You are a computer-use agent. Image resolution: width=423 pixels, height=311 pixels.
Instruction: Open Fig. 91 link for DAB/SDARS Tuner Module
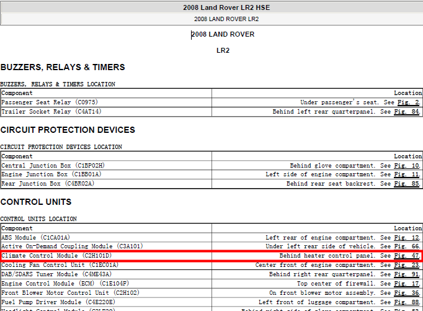(x=407, y=274)
